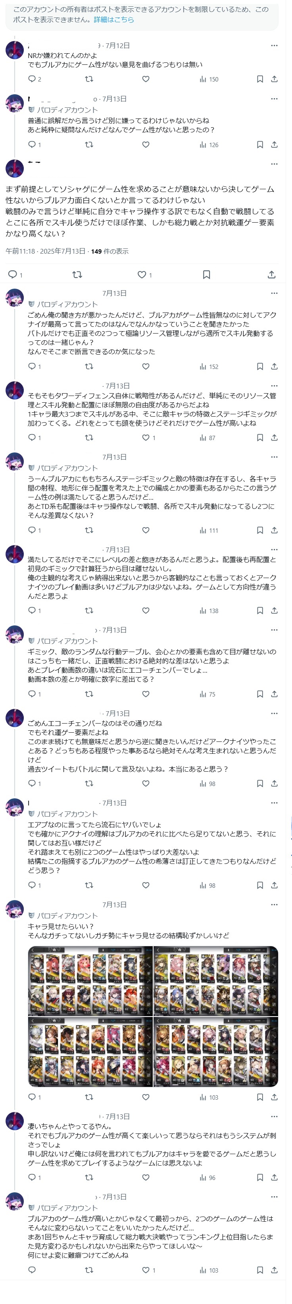Bookmark the main post from 午前11:18
The width and height of the screenshot is (292, 1304).
tap(206, 274)
